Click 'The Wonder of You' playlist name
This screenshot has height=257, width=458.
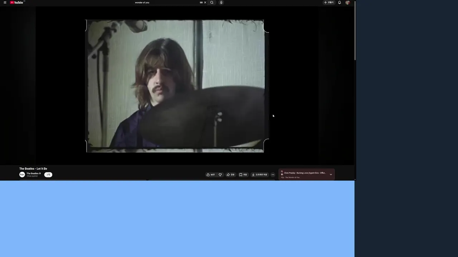pos(292,177)
